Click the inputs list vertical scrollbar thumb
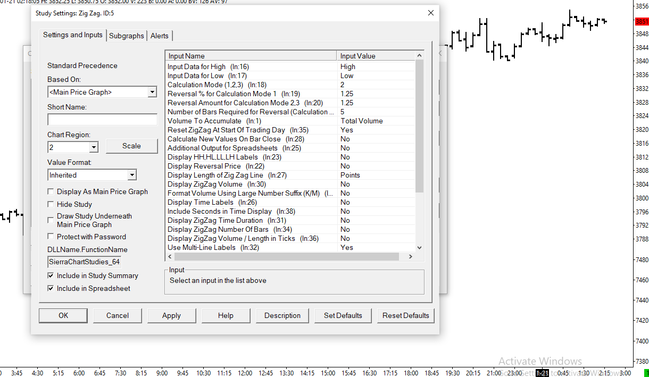649x377 pixels. click(419, 126)
